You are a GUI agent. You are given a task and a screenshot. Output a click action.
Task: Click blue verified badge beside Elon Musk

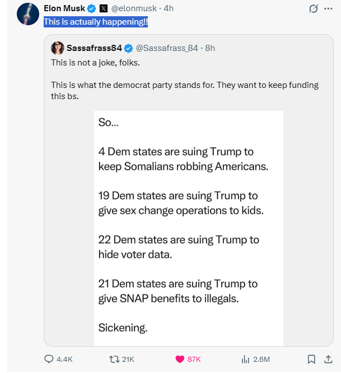point(91,8)
